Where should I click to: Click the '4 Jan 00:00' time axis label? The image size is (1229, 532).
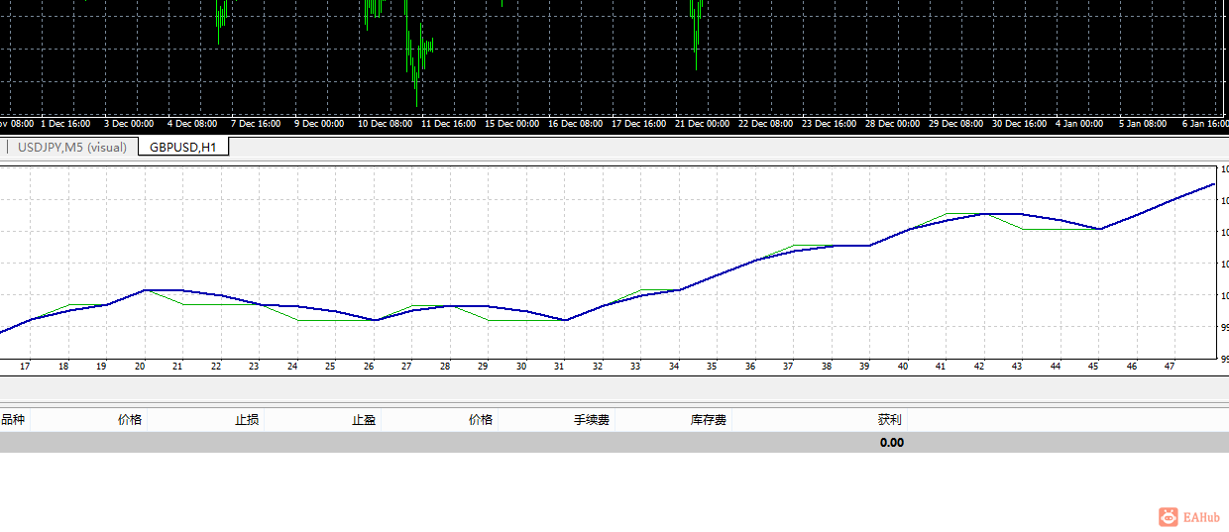1080,124
